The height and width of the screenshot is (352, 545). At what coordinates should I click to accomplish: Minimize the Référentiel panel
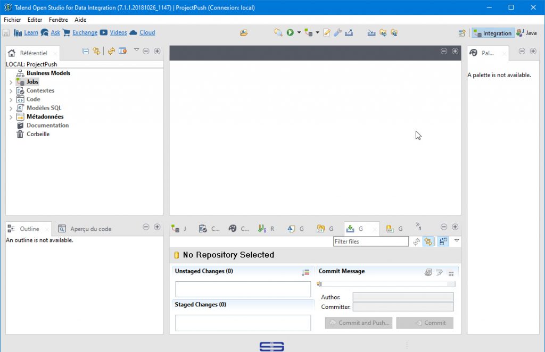(146, 51)
